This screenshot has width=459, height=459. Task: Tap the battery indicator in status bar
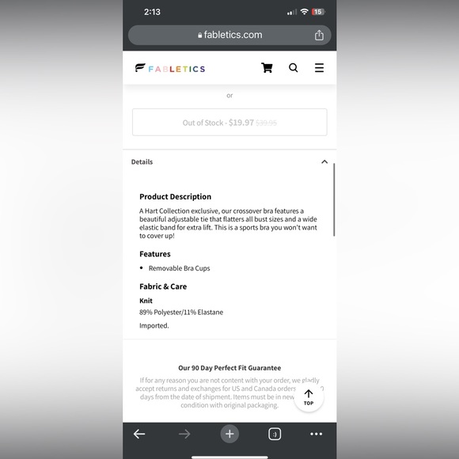pyautogui.click(x=318, y=12)
